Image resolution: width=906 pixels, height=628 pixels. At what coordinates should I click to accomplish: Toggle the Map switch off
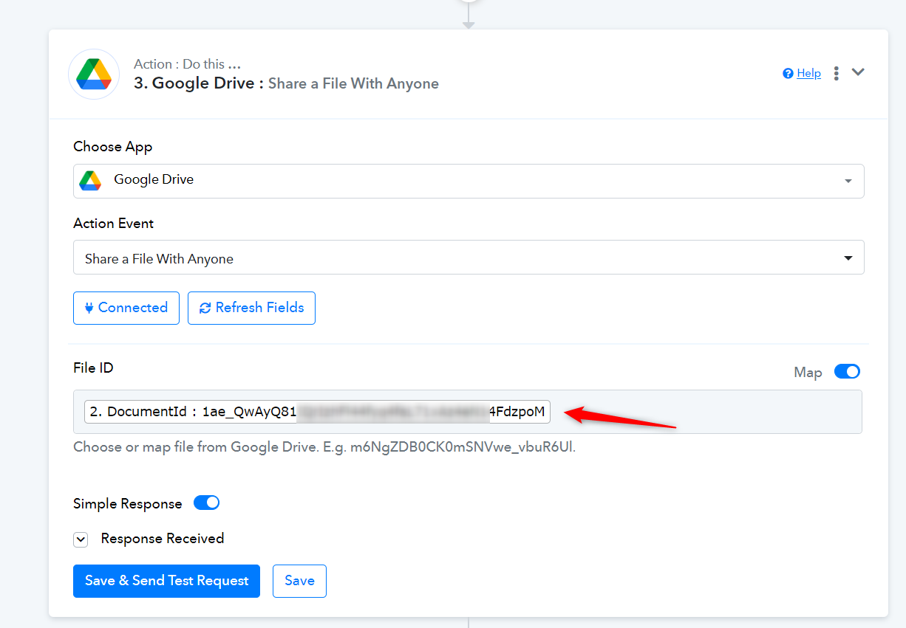click(x=847, y=372)
